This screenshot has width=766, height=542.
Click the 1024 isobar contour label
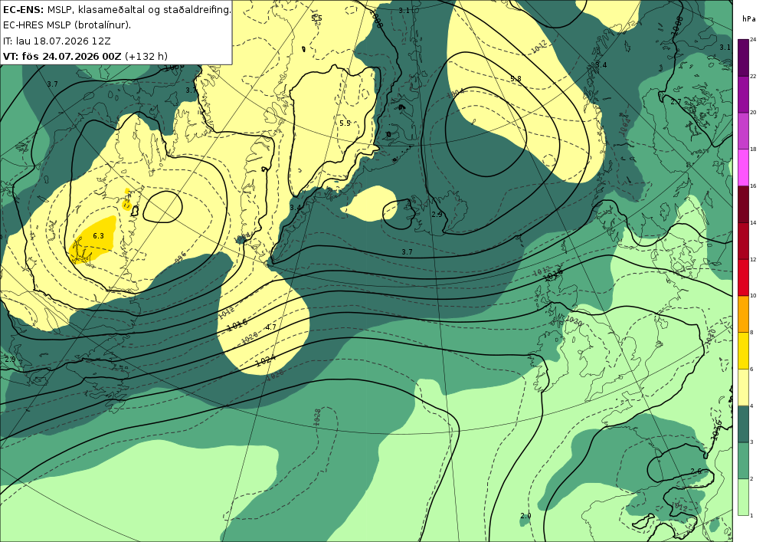265,360
